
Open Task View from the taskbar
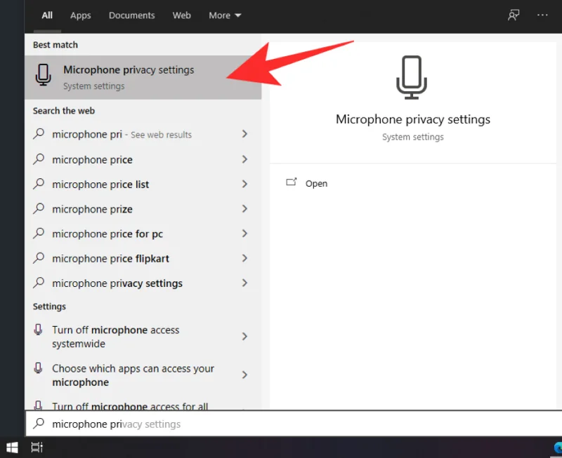click(37, 447)
